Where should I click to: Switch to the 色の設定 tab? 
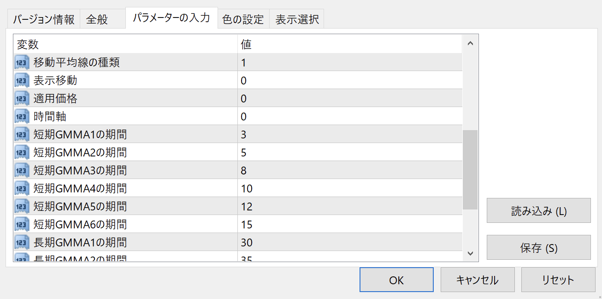point(243,19)
